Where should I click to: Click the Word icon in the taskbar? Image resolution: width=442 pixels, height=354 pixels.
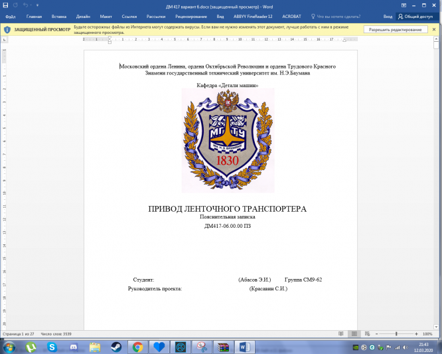pyautogui.click(x=245, y=347)
